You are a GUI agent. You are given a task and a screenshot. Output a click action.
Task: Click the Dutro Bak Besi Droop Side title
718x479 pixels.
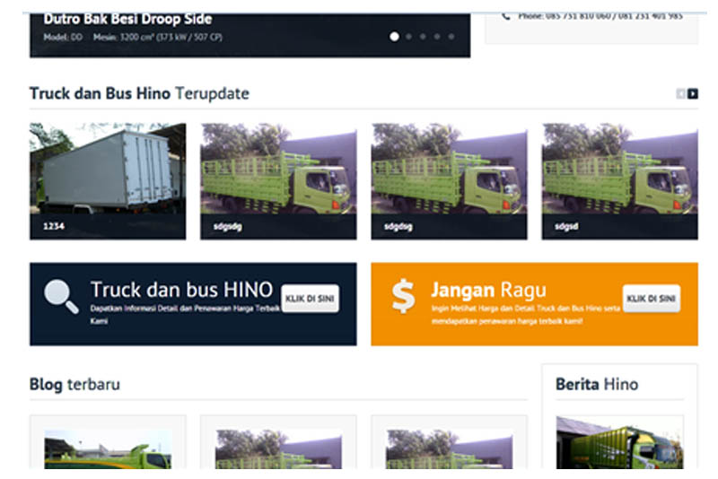[x=127, y=19]
